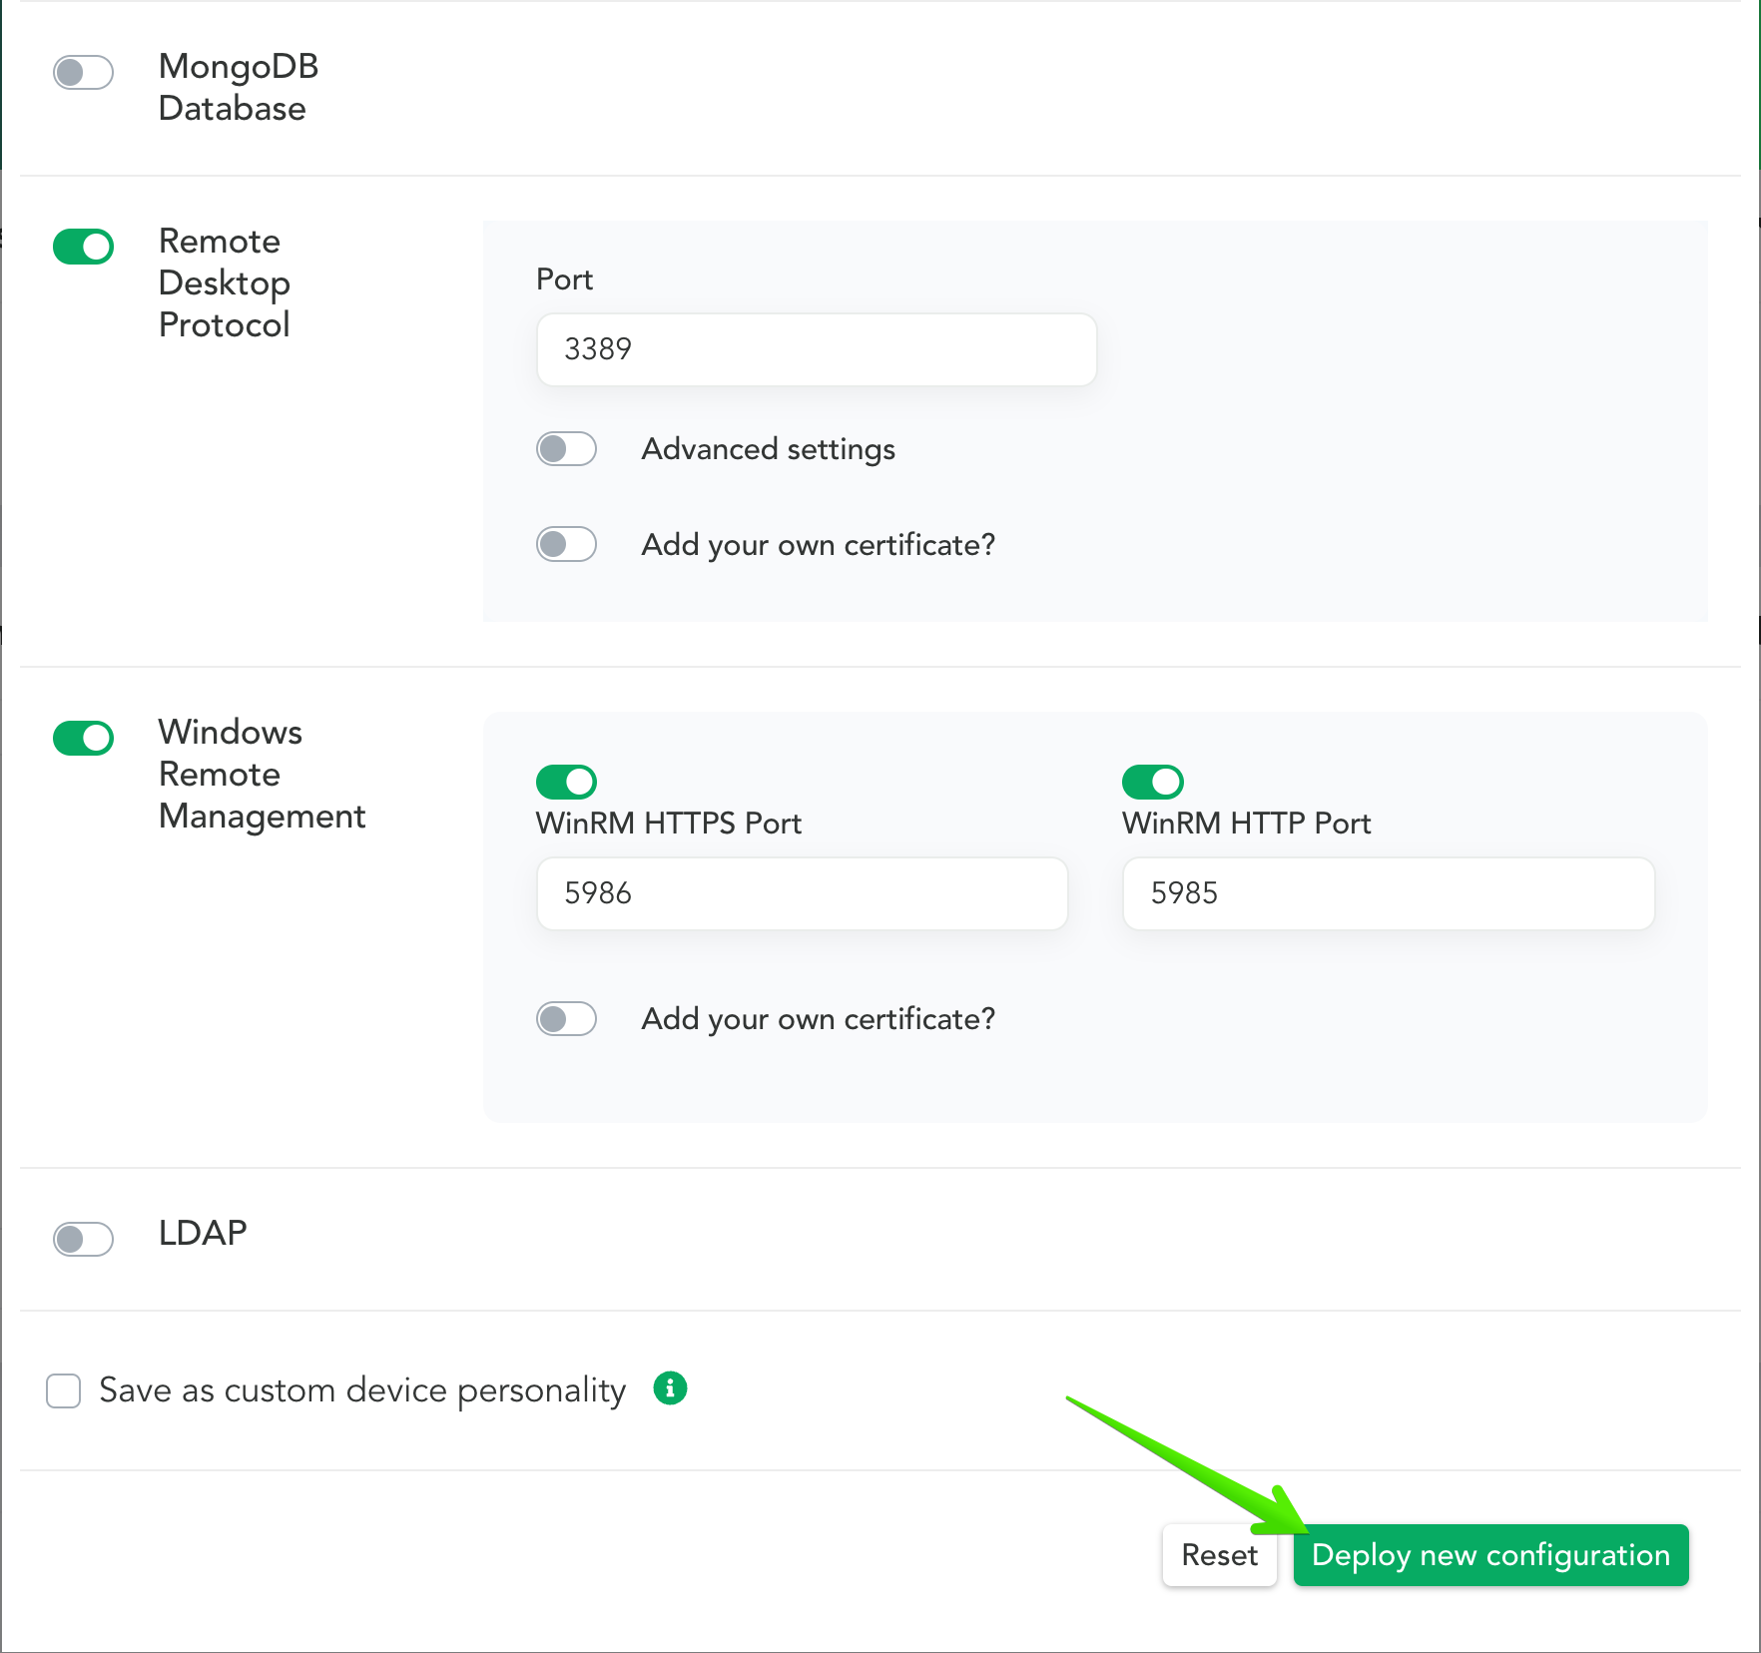Toggle WinRM 'Add your own certificate?' switch
The image size is (1761, 1653).
pyautogui.click(x=566, y=1019)
